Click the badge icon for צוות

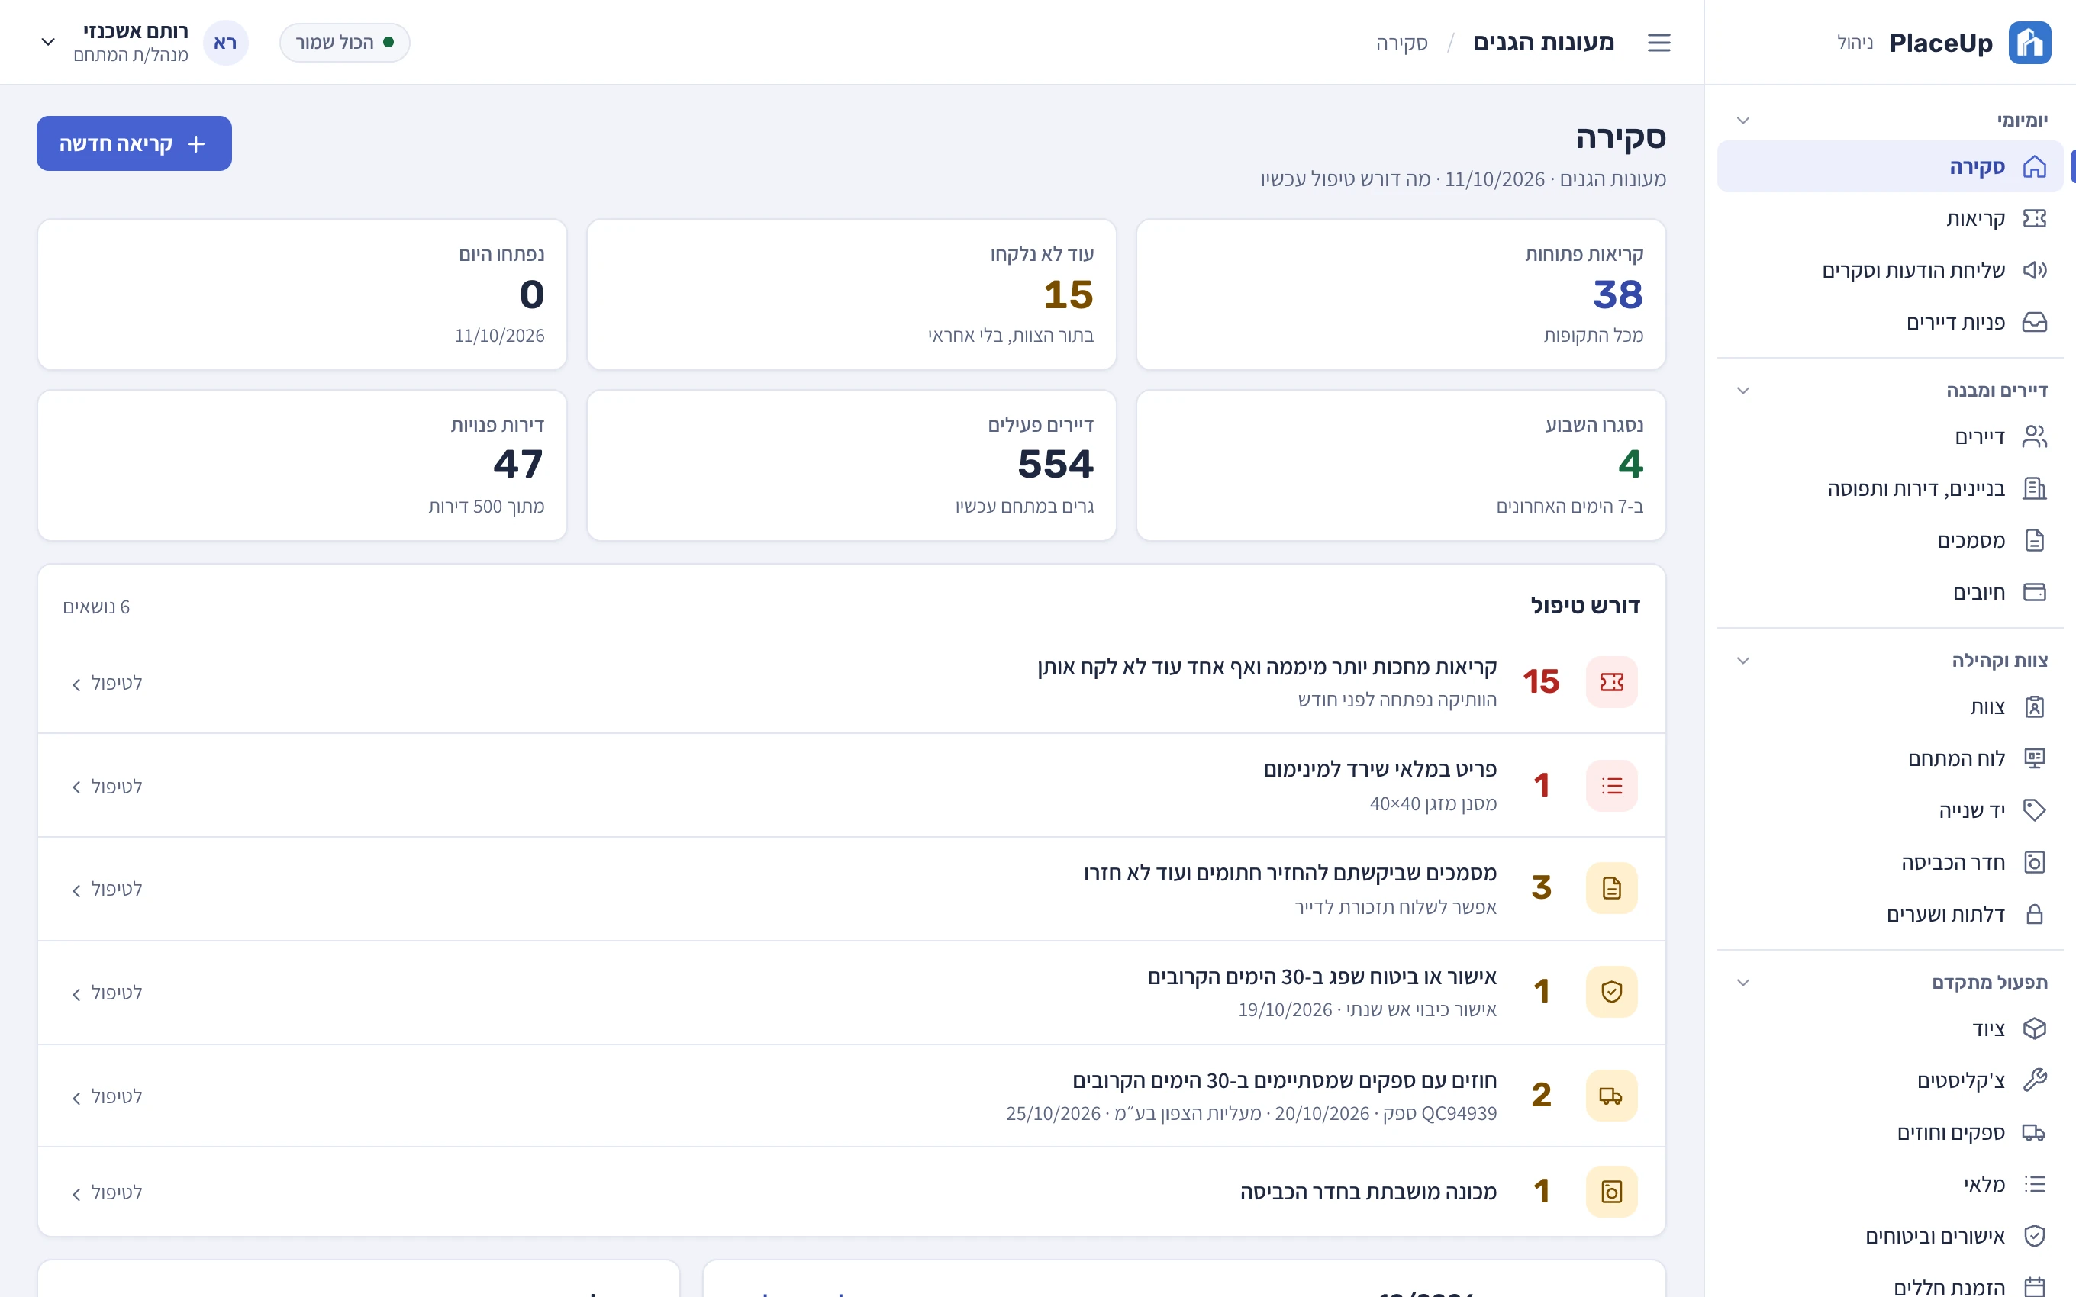2034,706
